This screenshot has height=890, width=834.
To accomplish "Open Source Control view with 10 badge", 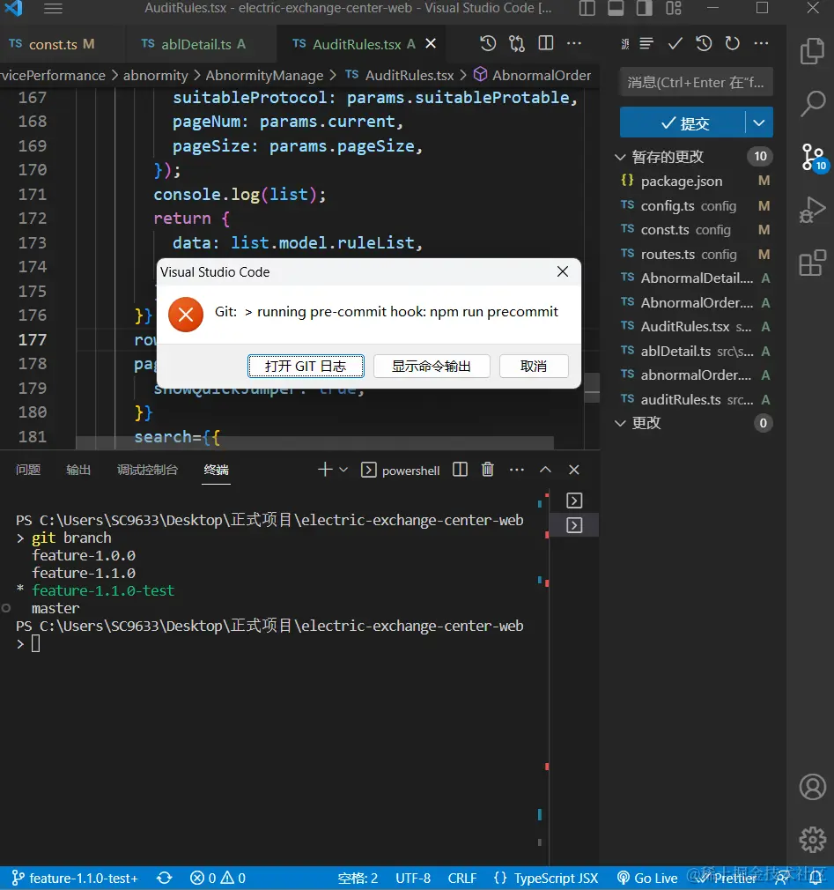I will pyautogui.click(x=813, y=157).
